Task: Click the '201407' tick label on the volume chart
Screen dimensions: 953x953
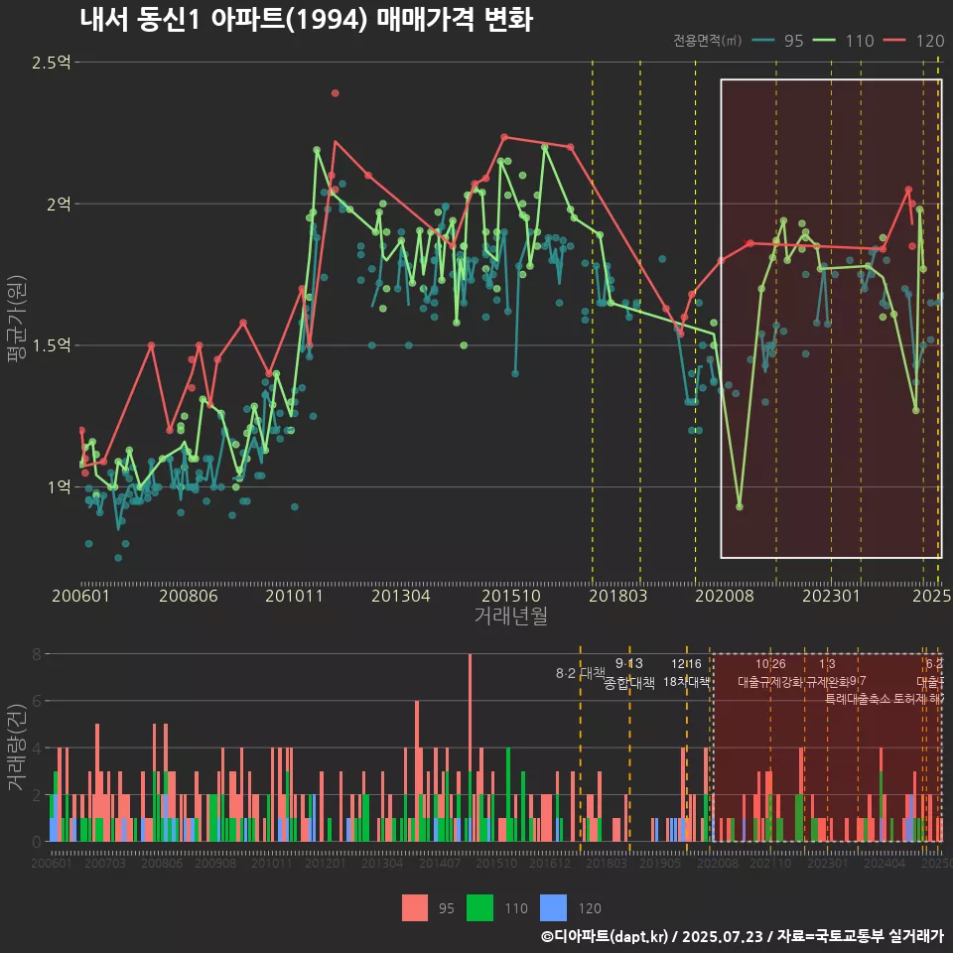Action: coord(440,863)
